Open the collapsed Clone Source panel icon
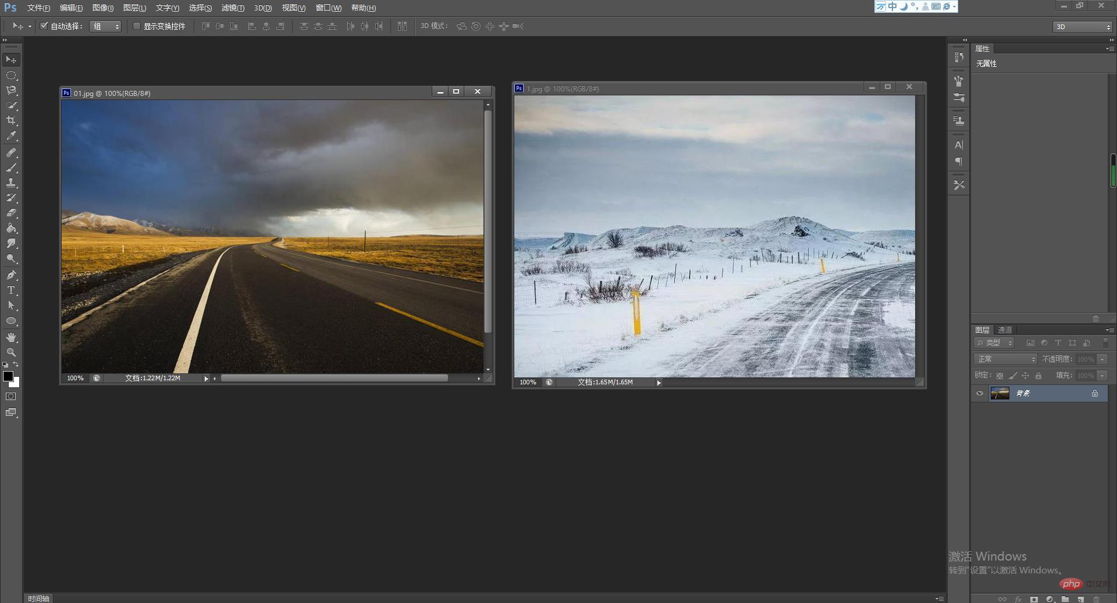The image size is (1117, 603). click(x=959, y=121)
